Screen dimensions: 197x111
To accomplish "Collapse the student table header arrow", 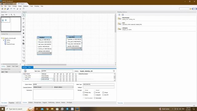I will 51,37.
